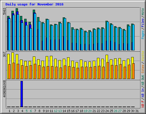
Task: Select green weekend day label 19
Action: pyautogui.click(x=86, y=111)
